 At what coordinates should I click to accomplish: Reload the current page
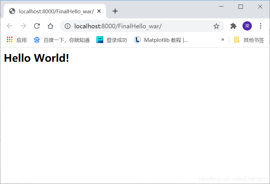37,26
